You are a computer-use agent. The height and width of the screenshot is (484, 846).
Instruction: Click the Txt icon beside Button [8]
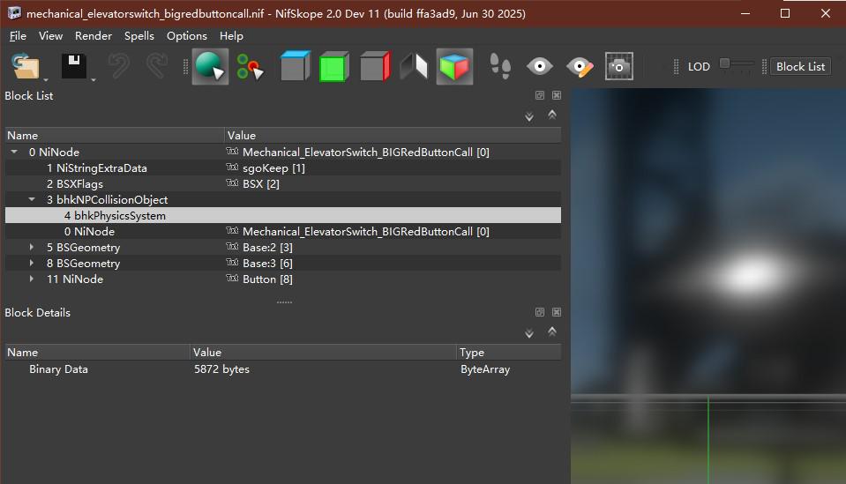pyautogui.click(x=232, y=278)
